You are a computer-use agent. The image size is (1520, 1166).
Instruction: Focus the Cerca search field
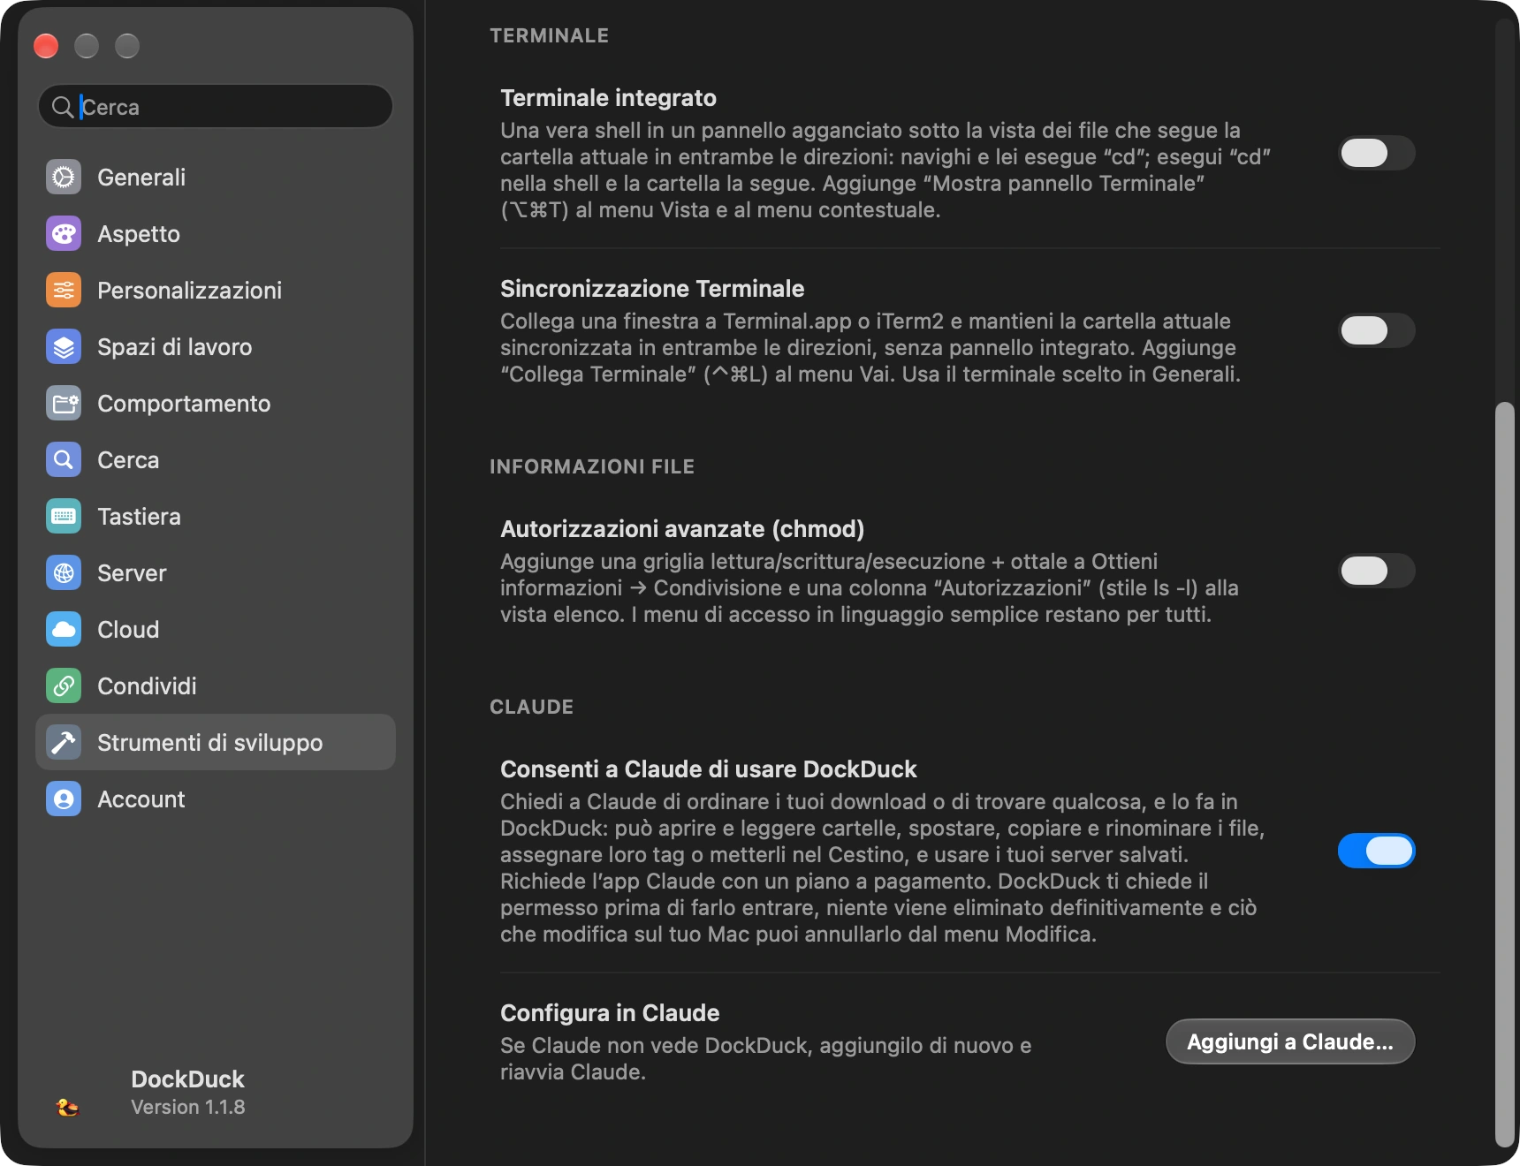(x=216, y=107)
